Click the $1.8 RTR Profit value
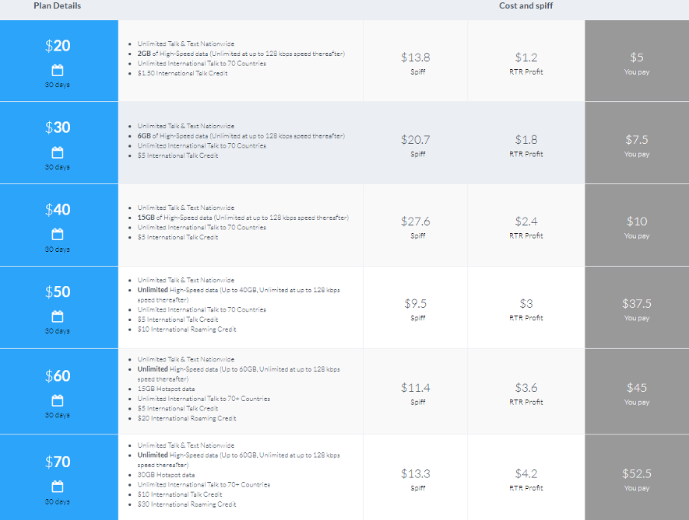689x520 pixels. click(526, 140)
